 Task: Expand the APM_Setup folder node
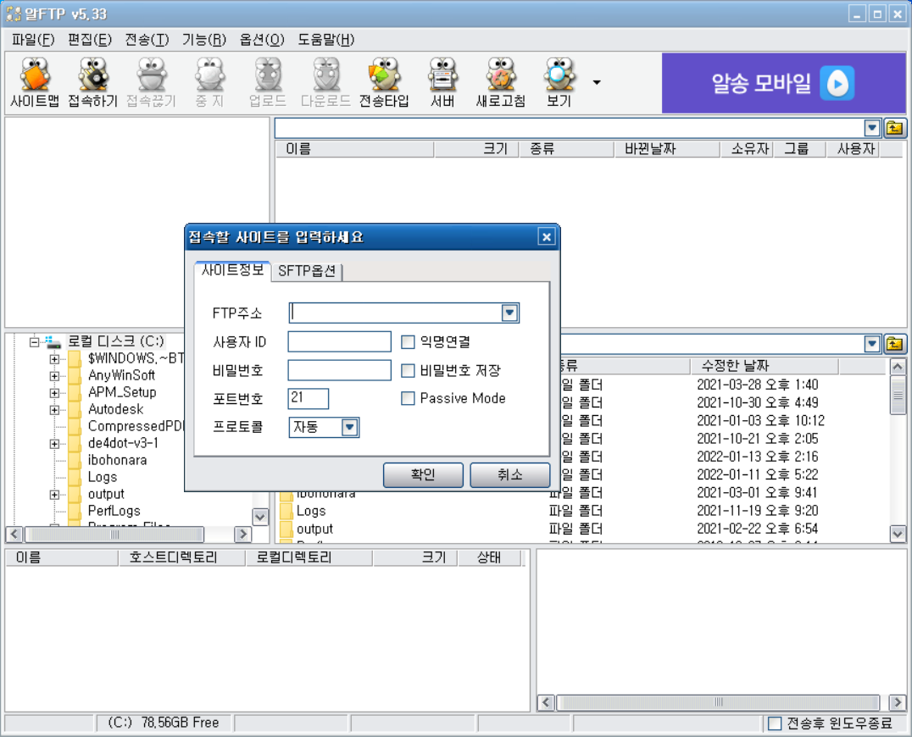point(54,393)
